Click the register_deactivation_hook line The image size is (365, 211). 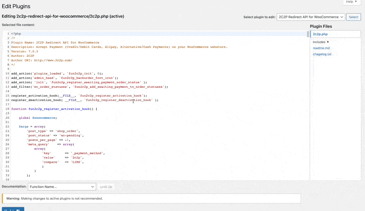(85, 100)
